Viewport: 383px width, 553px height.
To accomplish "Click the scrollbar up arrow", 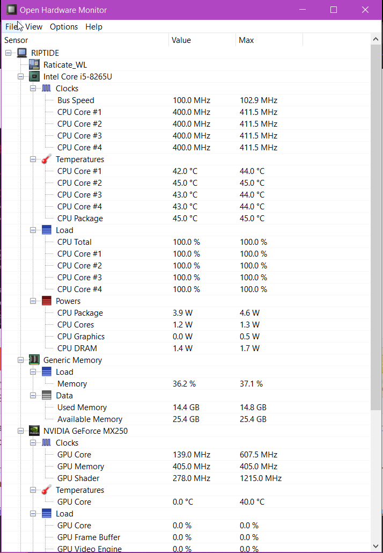I will 375,40.
